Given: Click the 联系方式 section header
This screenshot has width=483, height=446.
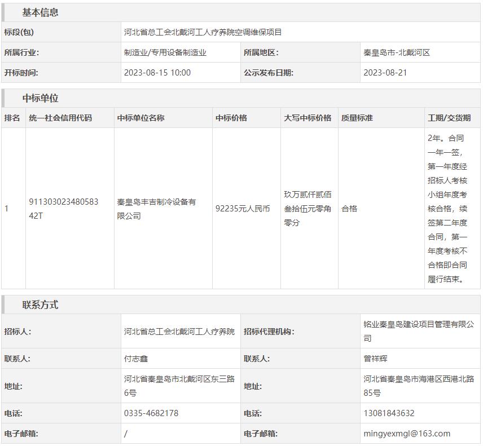Looking at the screenshot, I should click(x=40, y=305).
